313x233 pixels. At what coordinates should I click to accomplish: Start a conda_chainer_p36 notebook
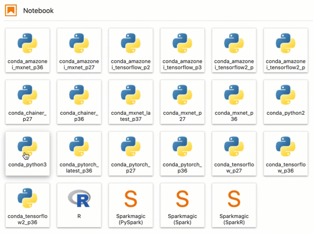click(79, 102)
